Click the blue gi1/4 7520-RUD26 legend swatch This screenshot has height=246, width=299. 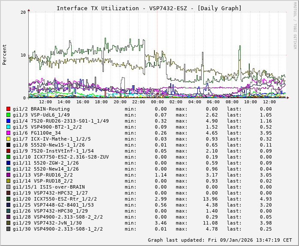[x=8, y=121]
